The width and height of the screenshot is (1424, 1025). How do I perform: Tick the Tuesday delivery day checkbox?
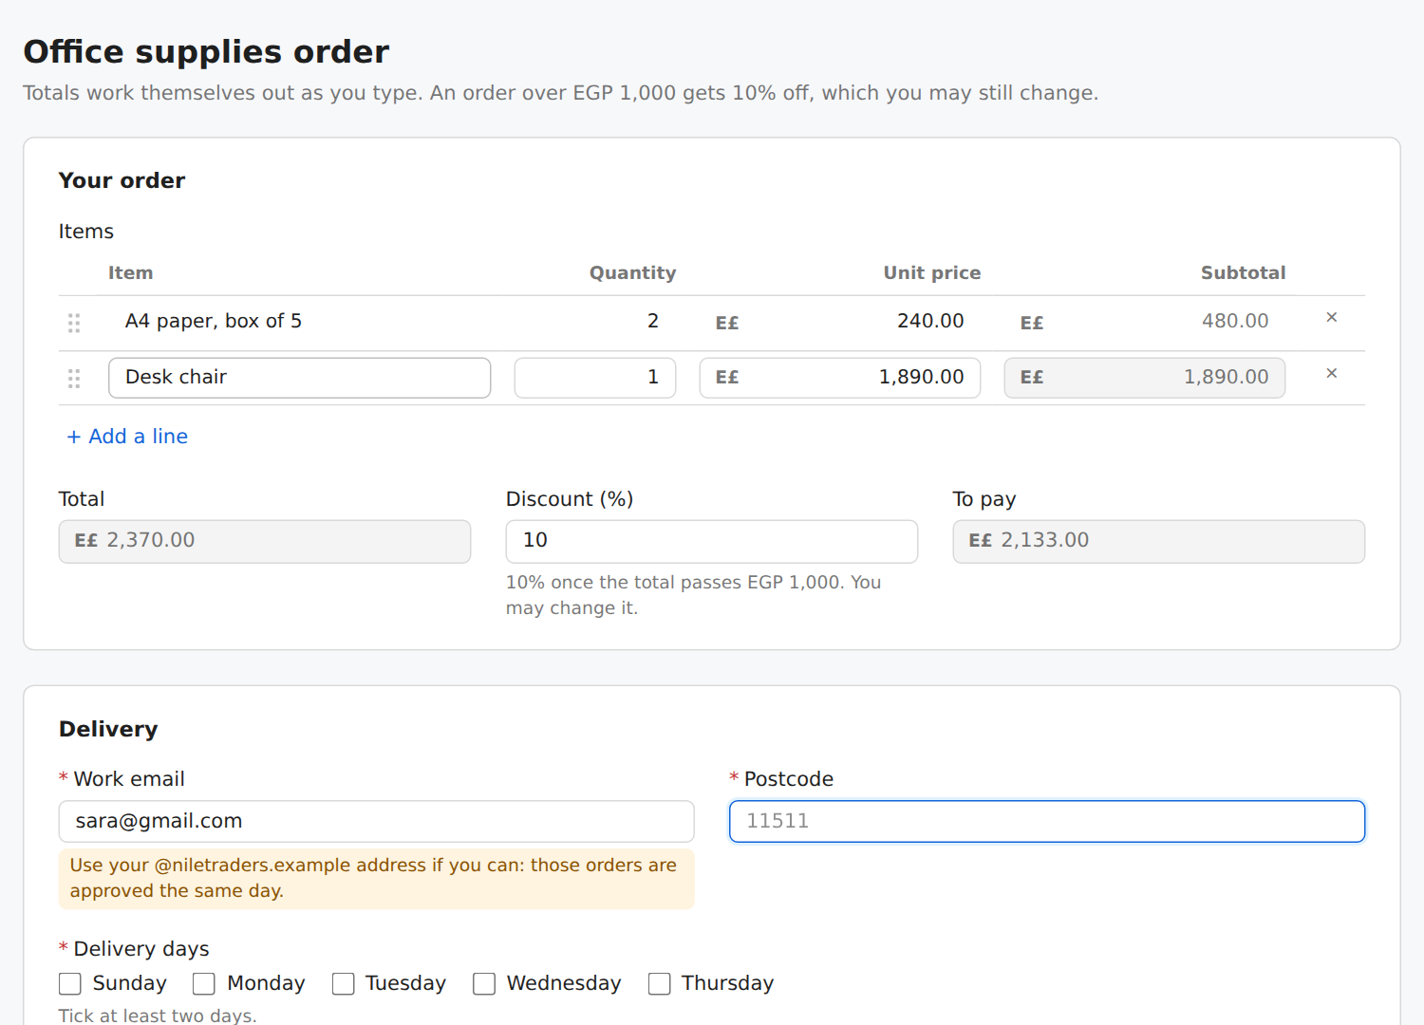click(x=344, y=983)
